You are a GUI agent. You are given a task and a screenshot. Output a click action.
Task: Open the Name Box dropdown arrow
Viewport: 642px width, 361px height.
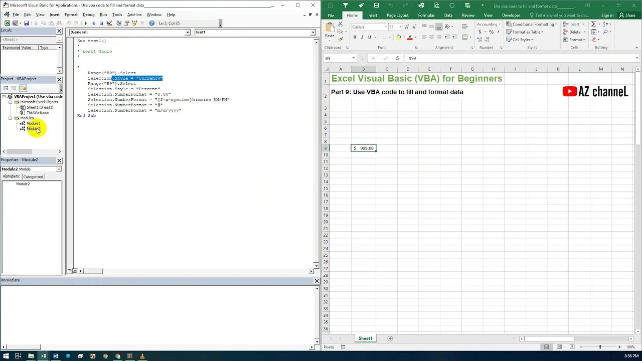point(353,58)
